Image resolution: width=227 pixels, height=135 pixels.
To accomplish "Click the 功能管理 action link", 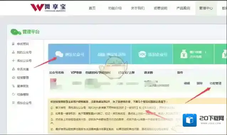I will tap(215, 83).
